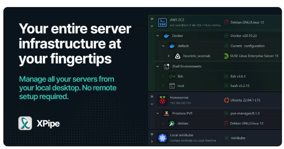Click Context minikube on Local Machine text
The image size is (284, 149).
[x=193, y=141]
